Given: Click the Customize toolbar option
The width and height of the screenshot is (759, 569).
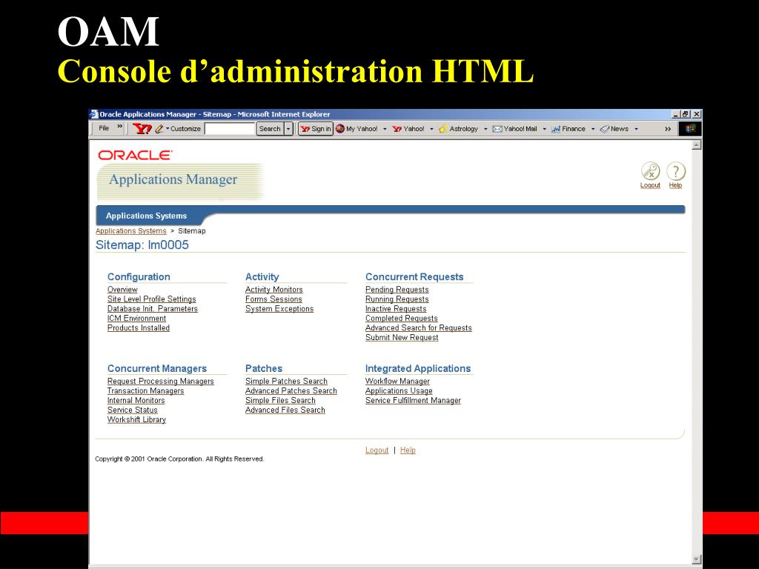Looking at the screenshot, I should (185, 129).
